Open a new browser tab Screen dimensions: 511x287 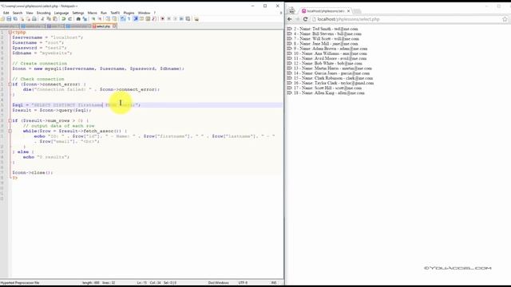[x=357, y=11]
